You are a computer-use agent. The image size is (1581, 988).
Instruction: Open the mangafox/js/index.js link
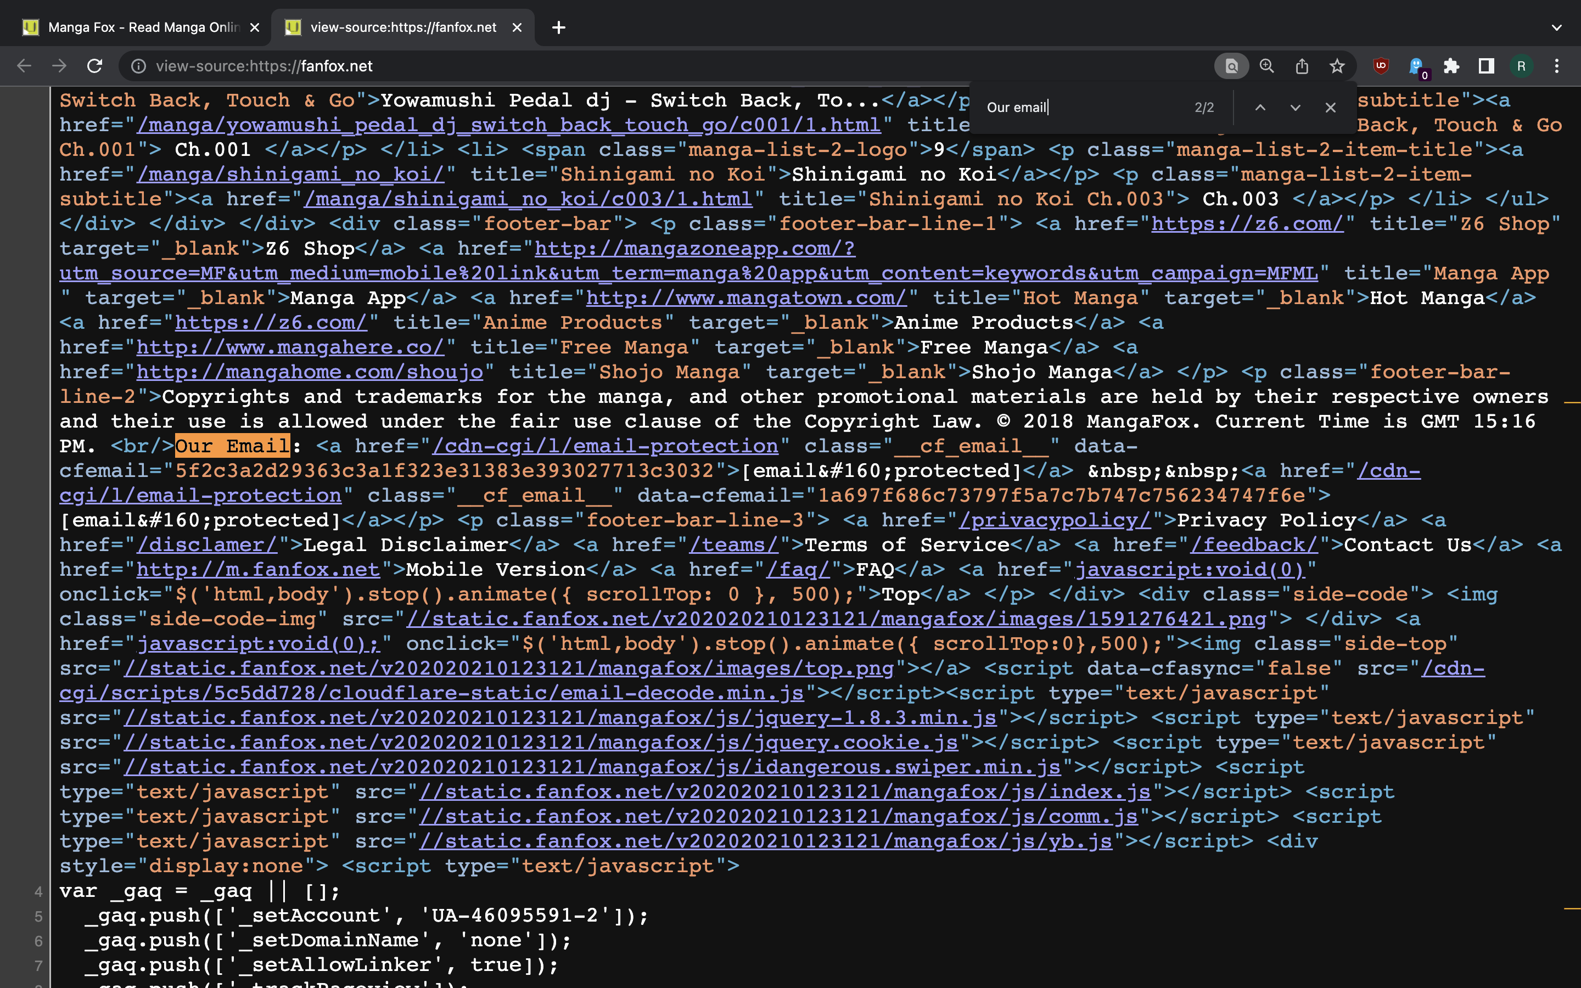click(784, 793)
